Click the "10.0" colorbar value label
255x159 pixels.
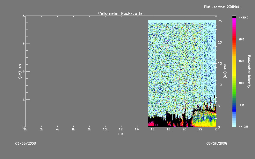point(241,83)
